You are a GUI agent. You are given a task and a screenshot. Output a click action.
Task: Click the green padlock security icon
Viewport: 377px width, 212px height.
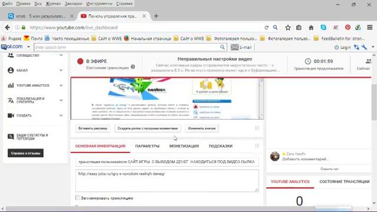point(24,28)
